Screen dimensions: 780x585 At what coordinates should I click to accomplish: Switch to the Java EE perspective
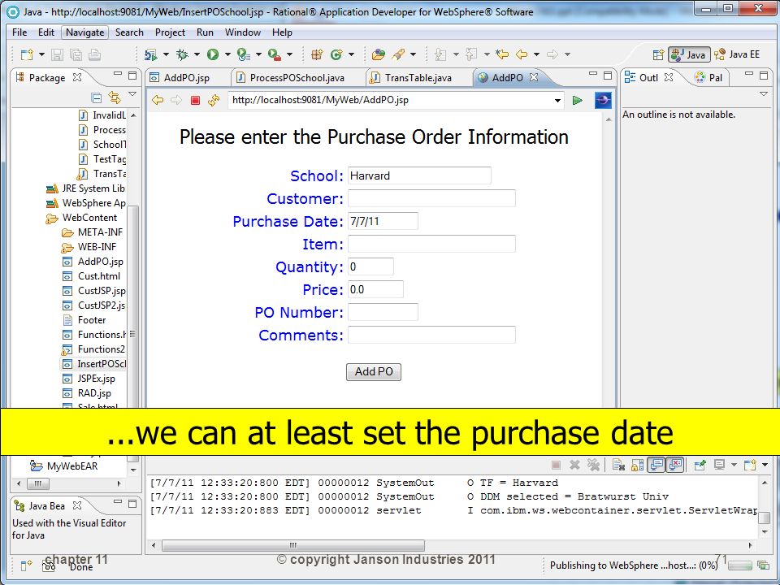pos(739,54)
